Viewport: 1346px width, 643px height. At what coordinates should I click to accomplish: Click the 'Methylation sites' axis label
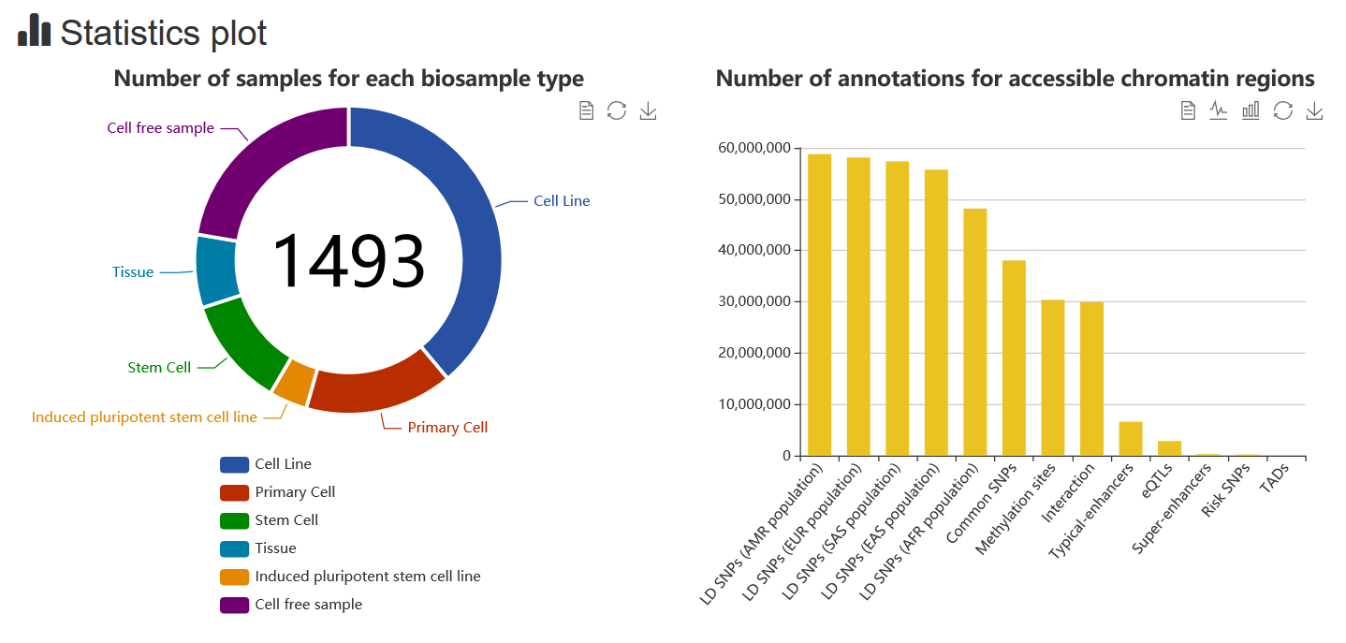1017,511
